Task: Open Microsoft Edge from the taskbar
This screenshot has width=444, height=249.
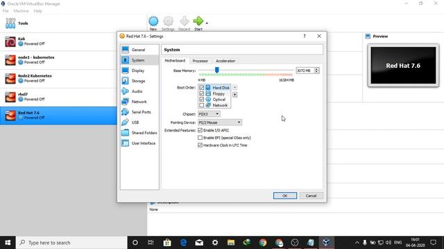Action: click(183, 243)
